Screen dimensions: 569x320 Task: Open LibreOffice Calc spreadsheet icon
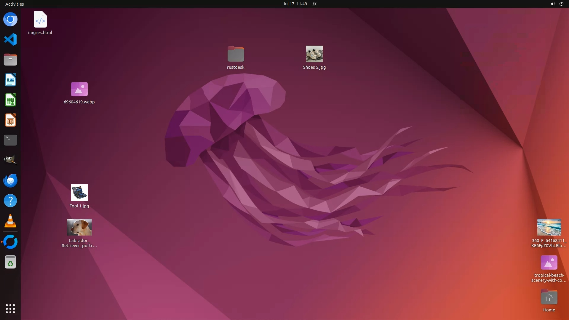pyautogui.click(x=10, y=100)
